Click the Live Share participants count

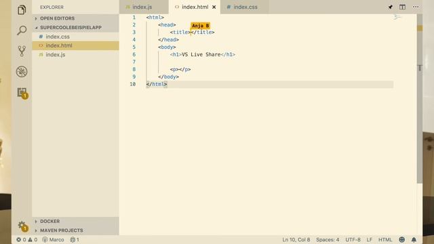pos(75,239)
